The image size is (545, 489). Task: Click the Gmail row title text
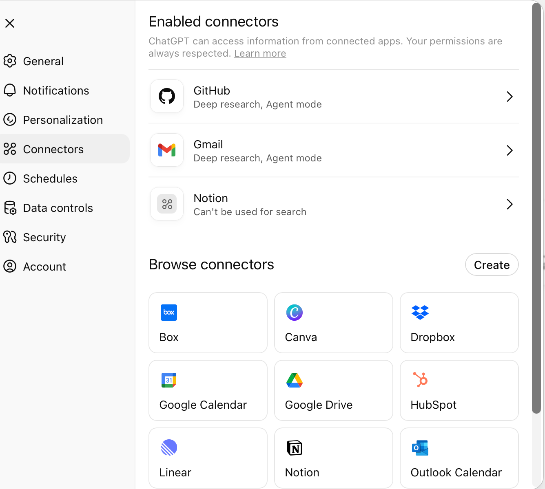click(x=208, y=144)
